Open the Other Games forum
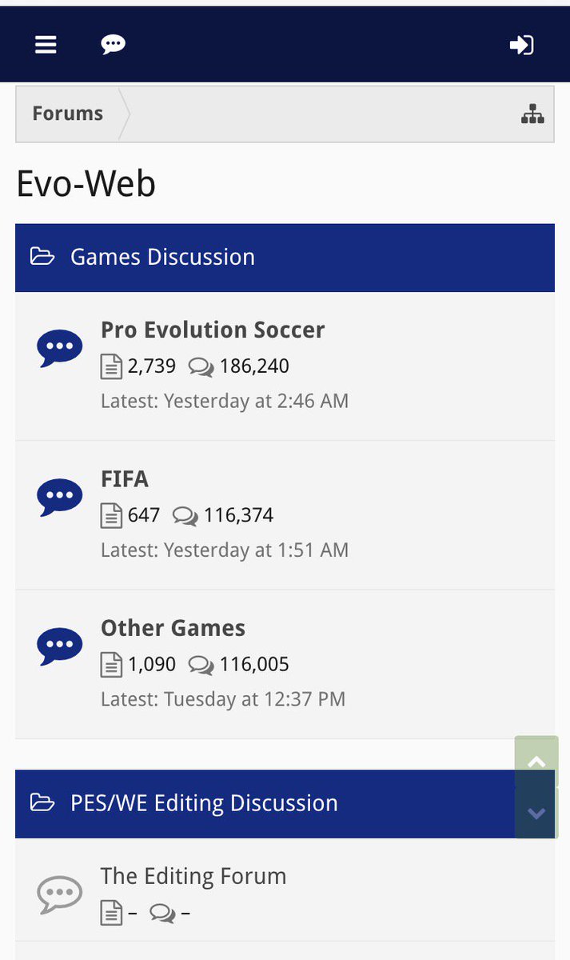This screenshot has width=570, height=960. pos(173,628)
